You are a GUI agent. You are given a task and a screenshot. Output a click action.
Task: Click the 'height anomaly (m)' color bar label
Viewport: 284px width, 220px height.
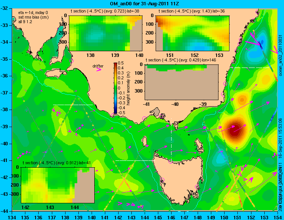(128, 88)
